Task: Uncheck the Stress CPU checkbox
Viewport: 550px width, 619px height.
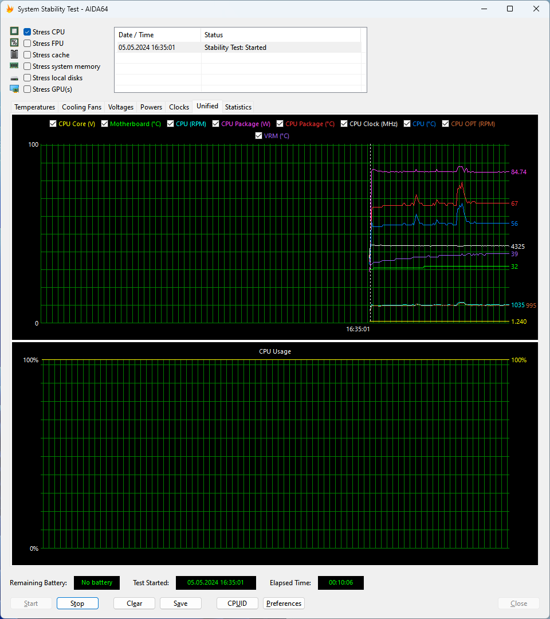Action: (x=27, y=32)
